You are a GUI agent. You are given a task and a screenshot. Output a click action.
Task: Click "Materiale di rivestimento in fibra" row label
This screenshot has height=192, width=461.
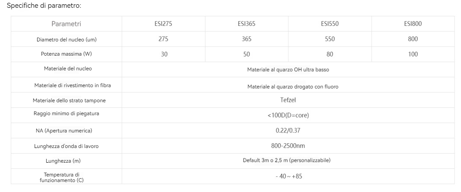(67, 85)
